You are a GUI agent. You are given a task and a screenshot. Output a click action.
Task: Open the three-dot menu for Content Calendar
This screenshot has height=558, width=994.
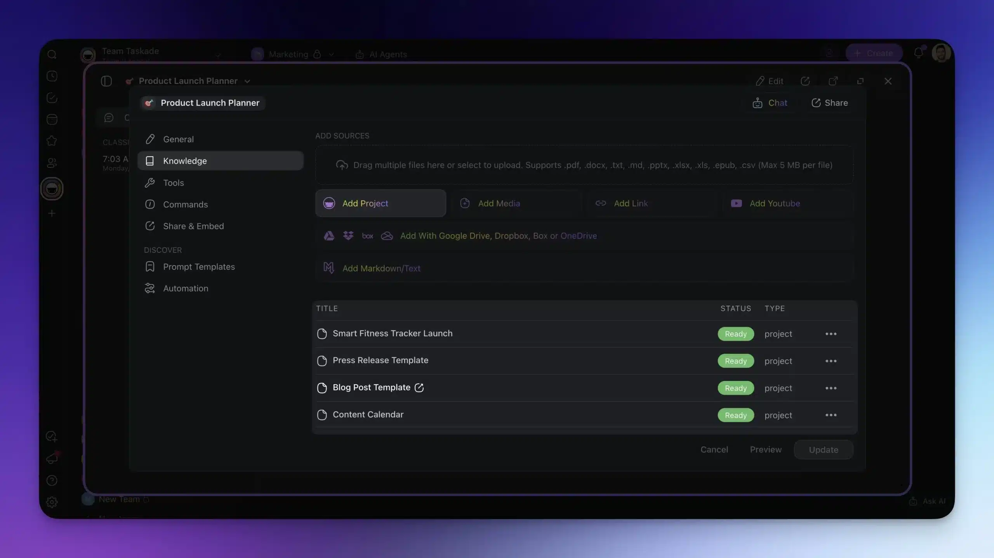831,414
